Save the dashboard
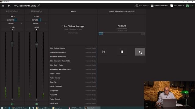 pyautogui.click(x=190, y=6)
